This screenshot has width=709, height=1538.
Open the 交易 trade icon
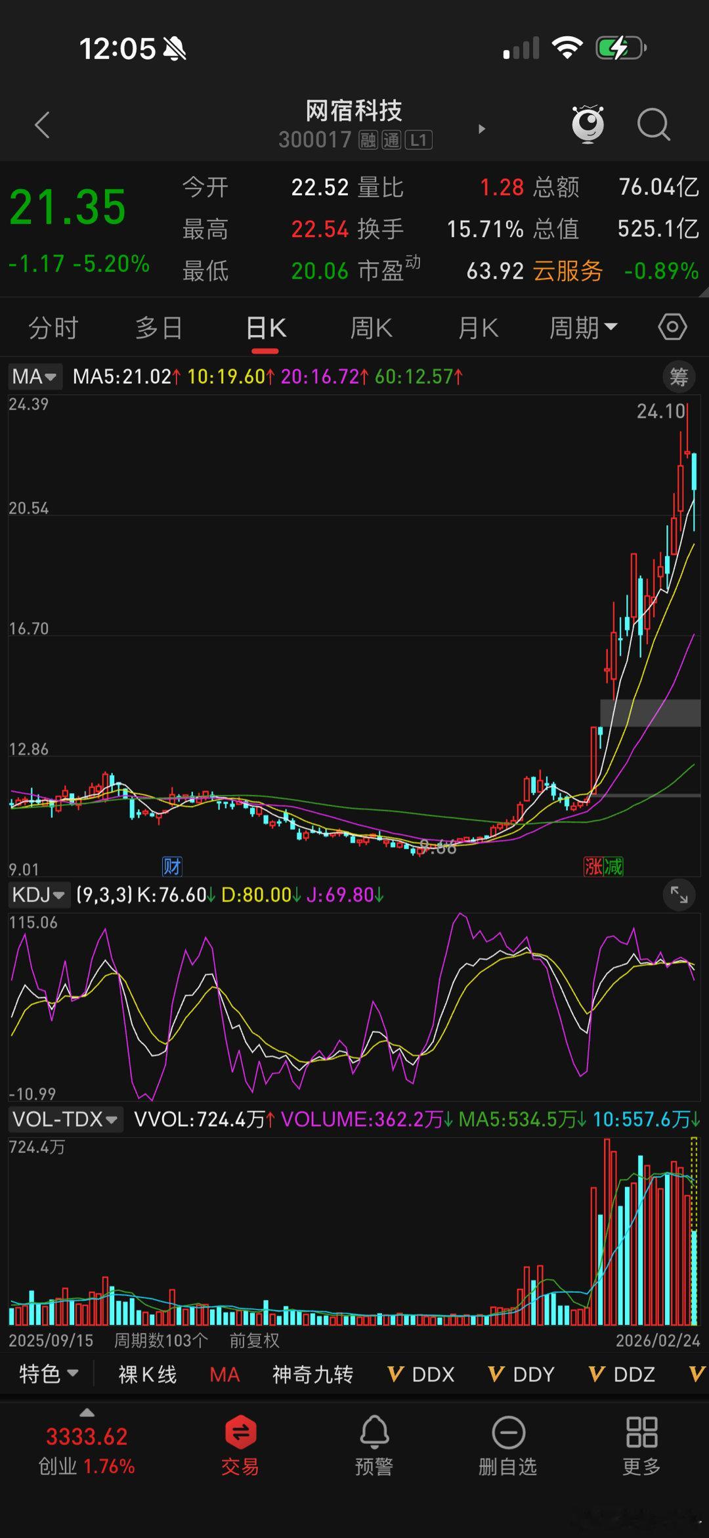[240, 1445]
